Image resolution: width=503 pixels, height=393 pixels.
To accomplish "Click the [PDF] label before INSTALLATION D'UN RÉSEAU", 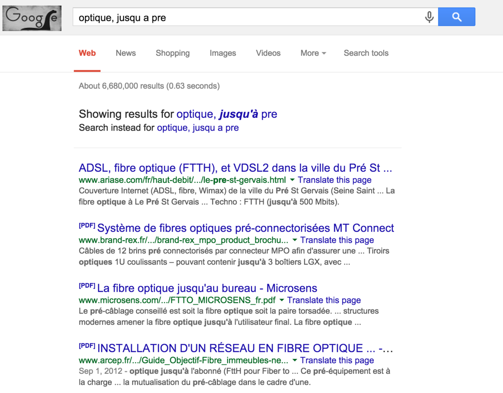I will coord(87,345).
